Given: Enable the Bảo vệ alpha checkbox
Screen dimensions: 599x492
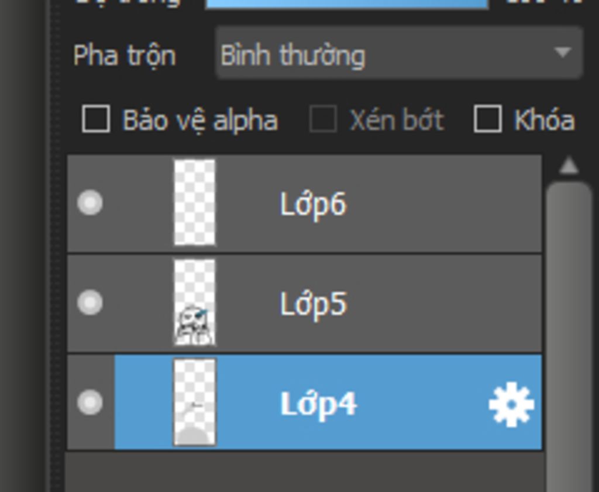Looking at the screenshot, I should 96,119.
